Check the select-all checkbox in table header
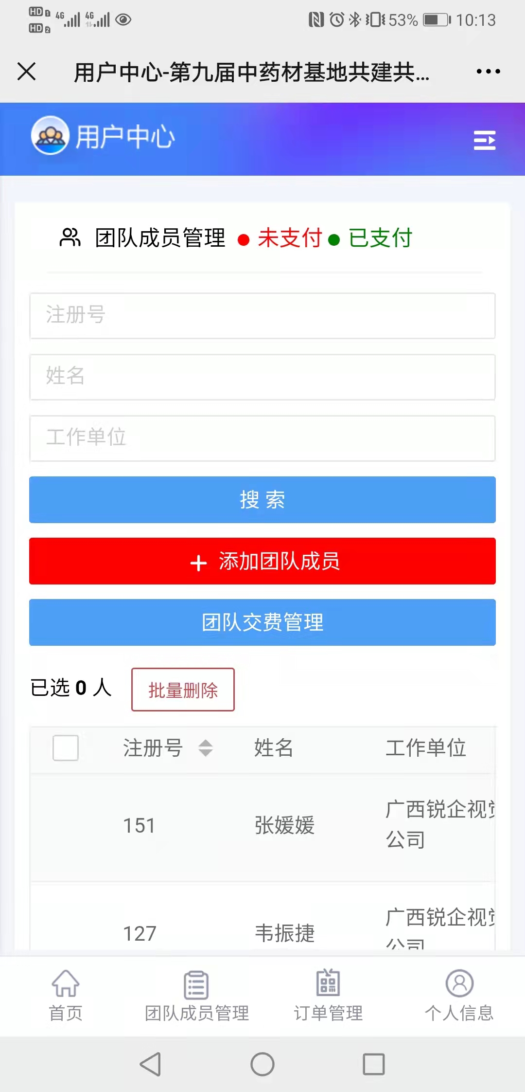This screenshot has height=1092, width=525. coord(66,747)
